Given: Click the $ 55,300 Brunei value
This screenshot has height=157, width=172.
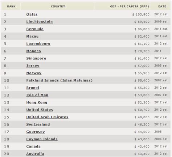Looking at the screenshot, I should pos(142,88).
